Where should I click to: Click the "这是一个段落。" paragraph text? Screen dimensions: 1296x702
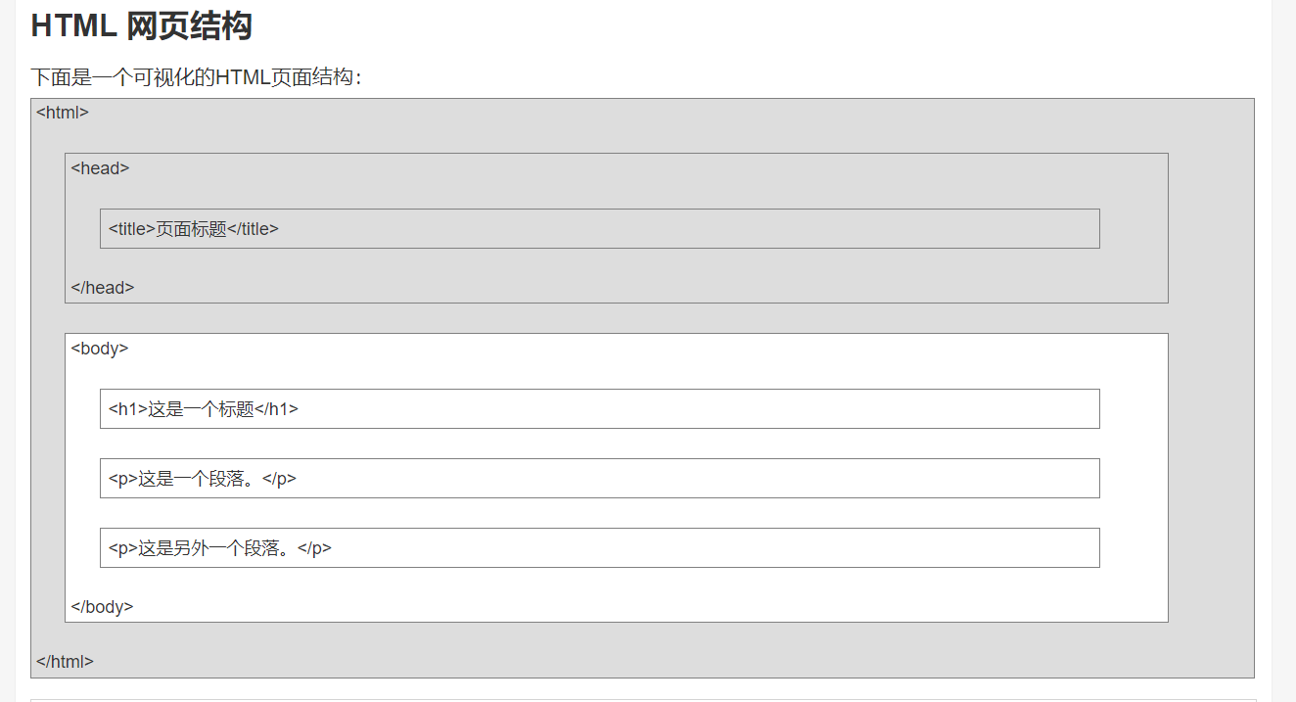click(x=200, y=479)
